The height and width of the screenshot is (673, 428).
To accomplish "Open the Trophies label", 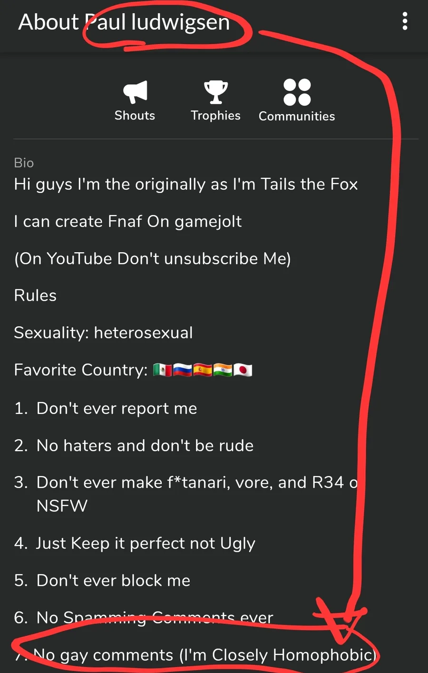I will (x=215, y=116).
